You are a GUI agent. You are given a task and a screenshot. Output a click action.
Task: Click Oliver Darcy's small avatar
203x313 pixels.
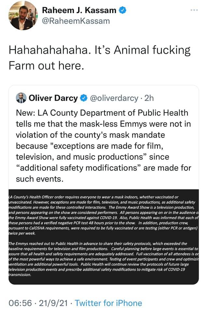22,98
